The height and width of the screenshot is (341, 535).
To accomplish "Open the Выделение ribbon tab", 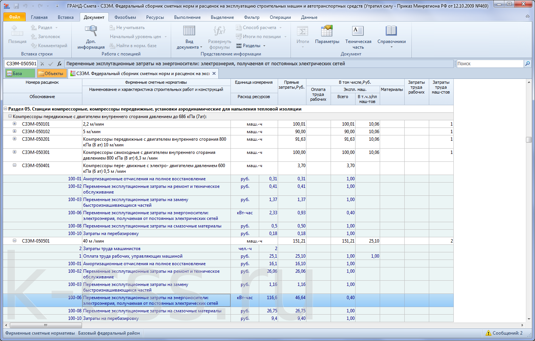I will 222,17.
